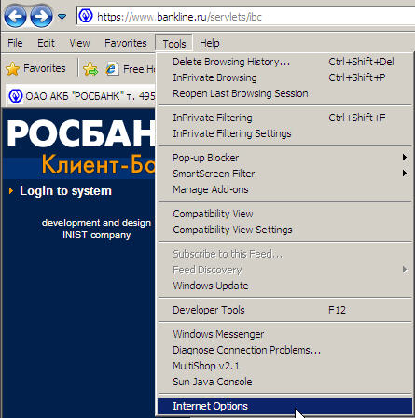Open InPrivate Filtering Settings

[284, 133]
